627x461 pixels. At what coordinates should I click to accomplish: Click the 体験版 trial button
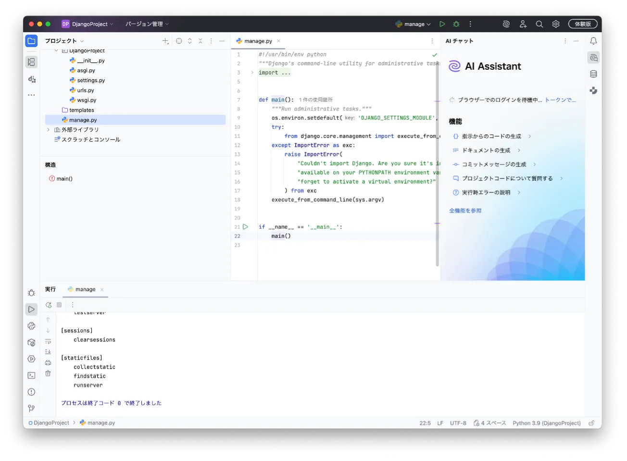(583, 24)
